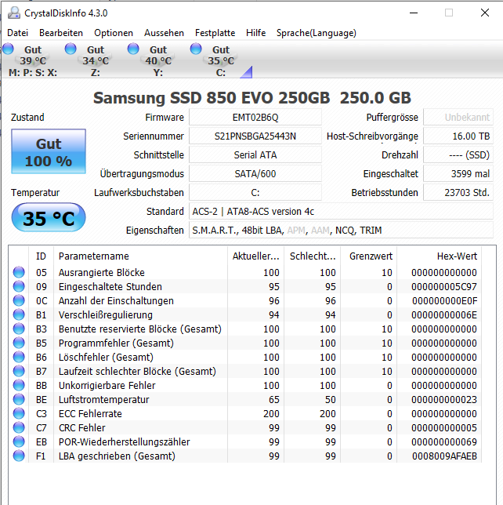Viewport: 503px width, 505px height.
Task: Select the Z: disk status orb at 34 °C
Action: (x=71, y=49)
